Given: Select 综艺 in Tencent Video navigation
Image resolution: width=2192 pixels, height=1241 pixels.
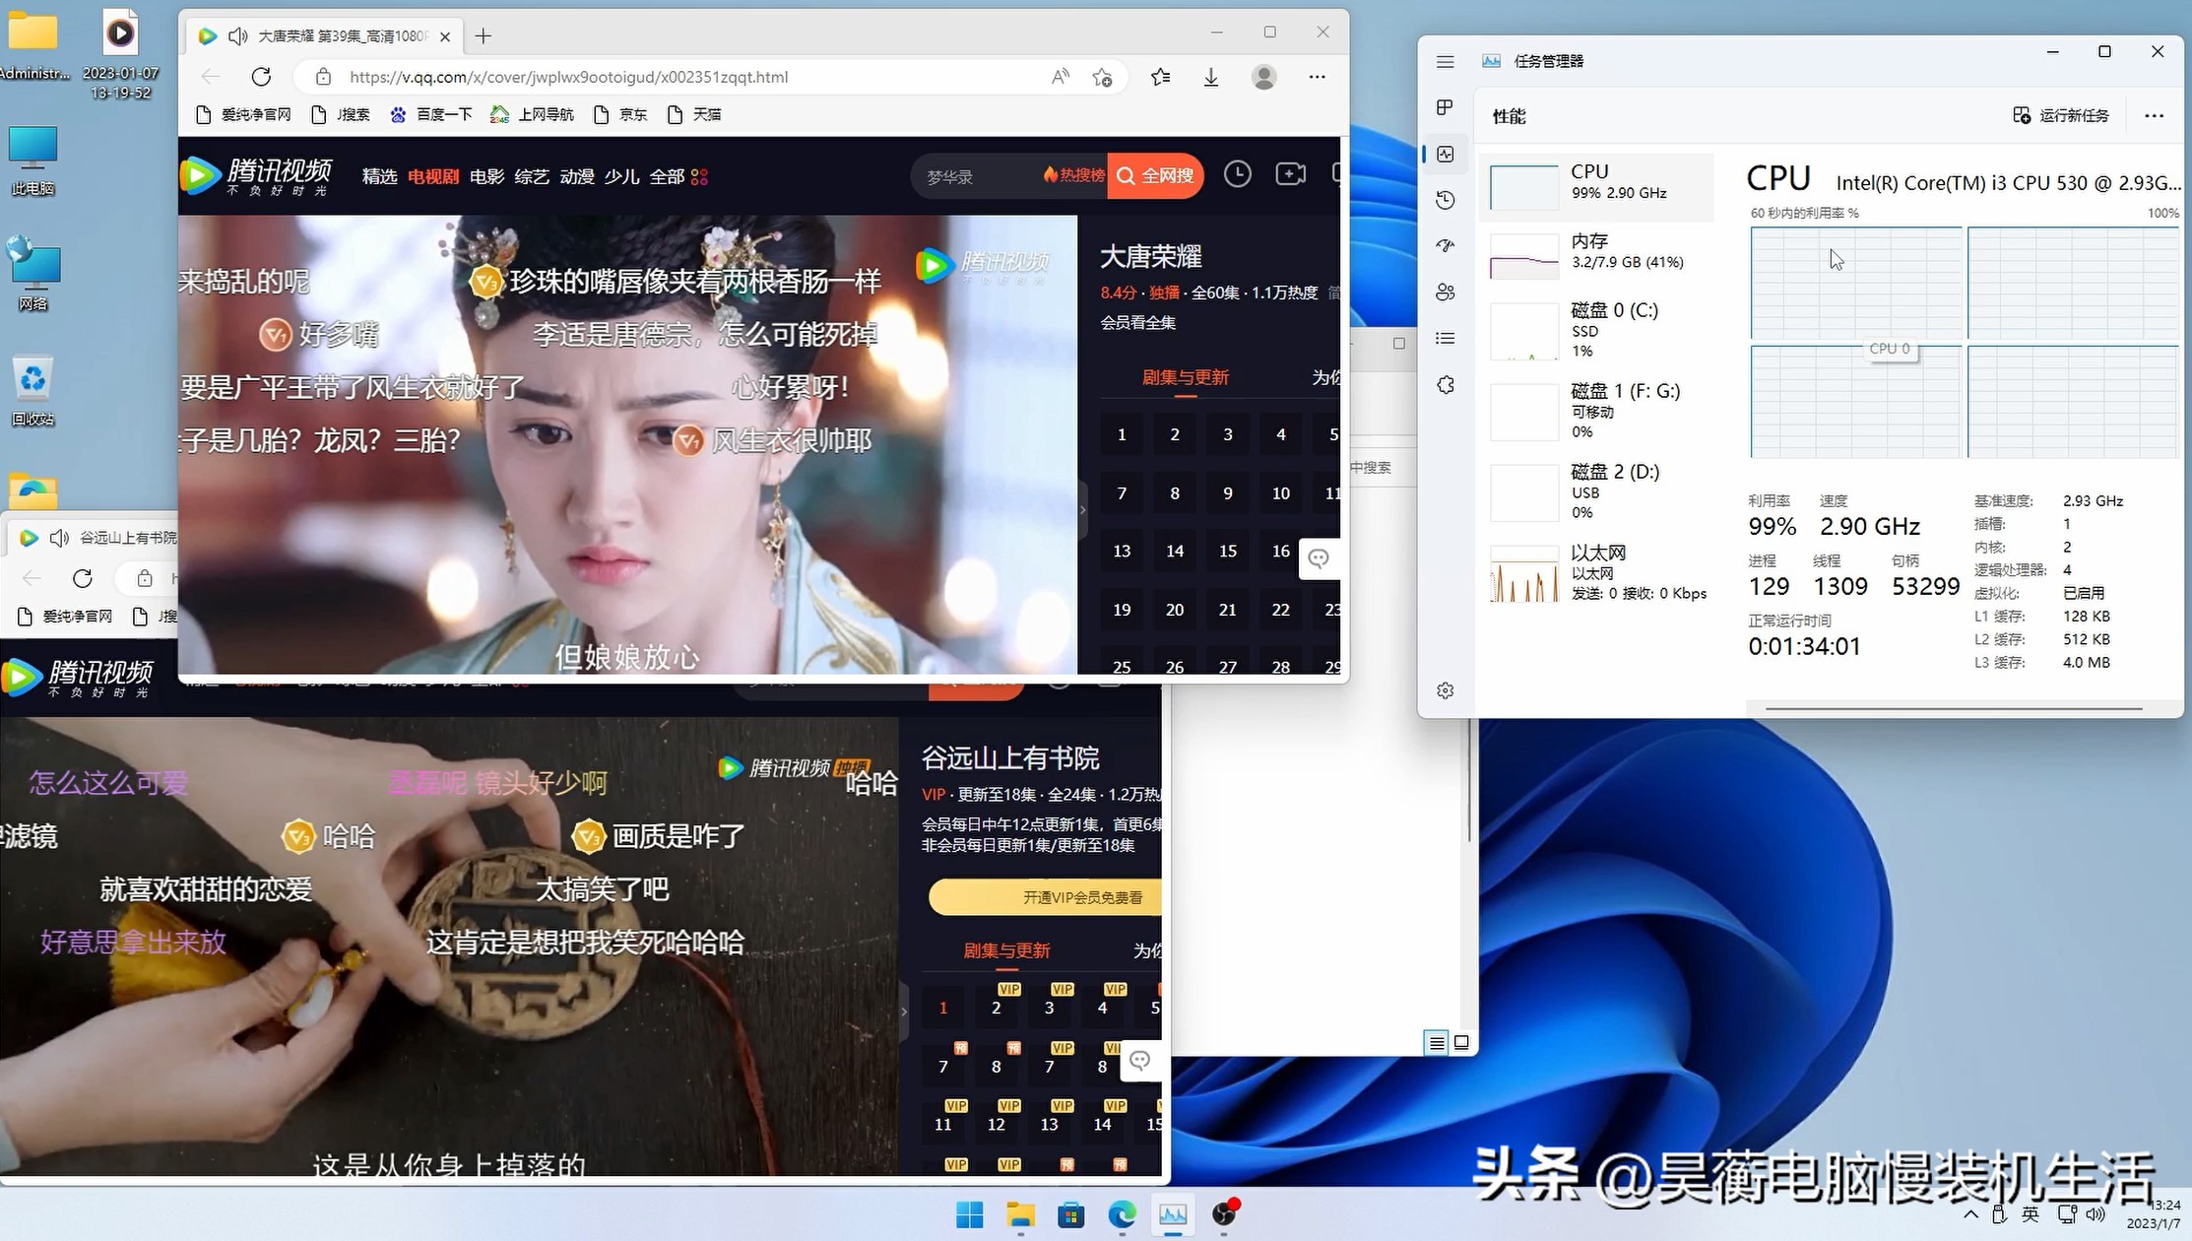Looking at the screenshot, I should coord(532,176).
